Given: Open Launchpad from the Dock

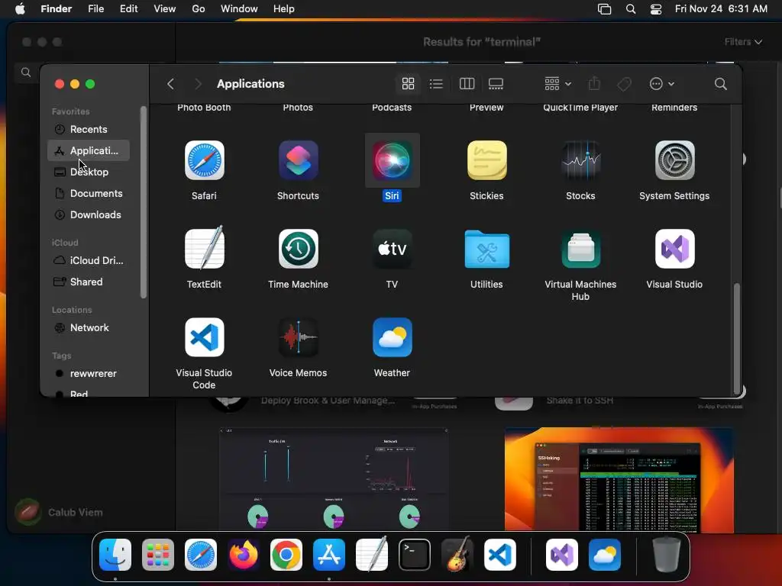Looking at the screenshot, I should click(x=158, y=555).
